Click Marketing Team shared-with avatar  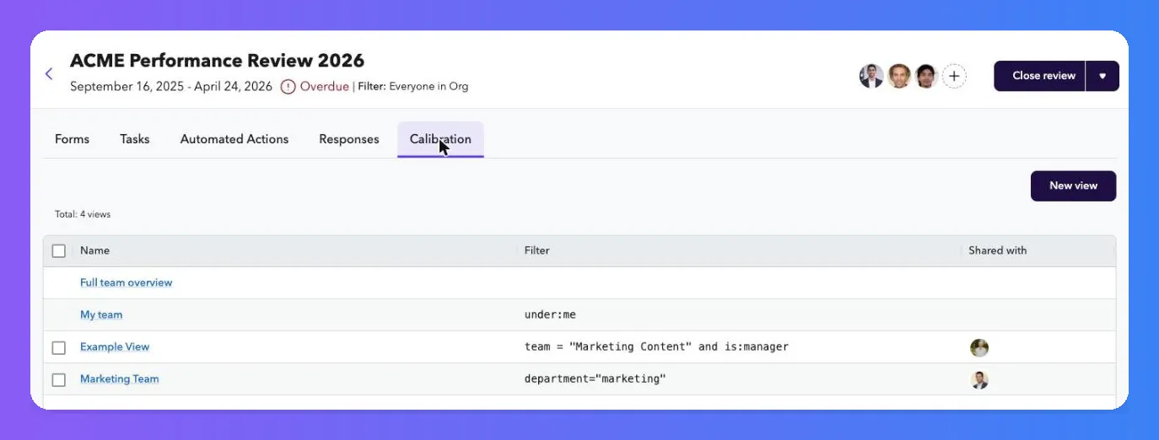979,379
